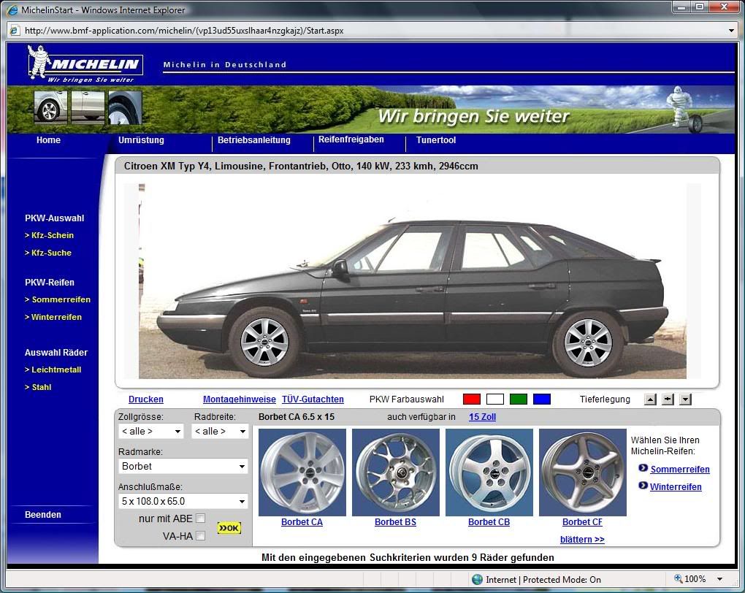Raise the car with Tieferlegung up arrow
This screenshot has height=593, width=745.
pos(651,399)
